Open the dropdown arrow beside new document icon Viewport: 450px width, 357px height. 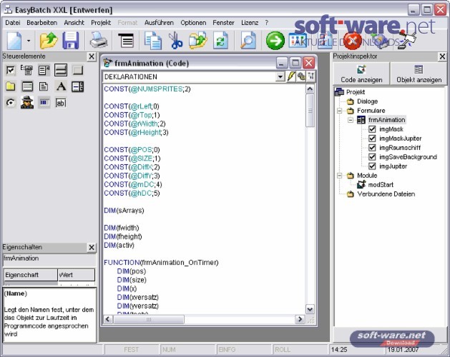29,41
